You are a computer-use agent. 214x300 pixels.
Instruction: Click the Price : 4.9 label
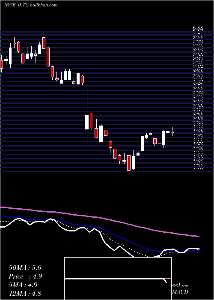point(25,276)
